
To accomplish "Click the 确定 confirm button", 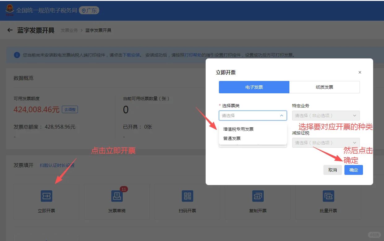I will tap(353, 170).
